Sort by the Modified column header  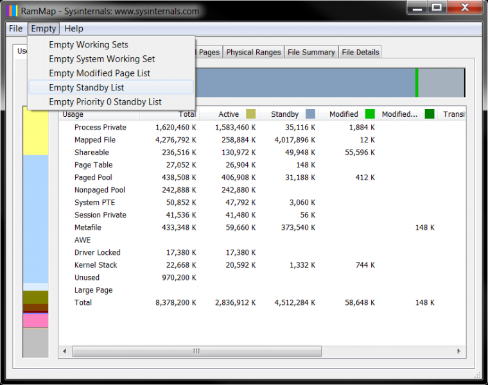(x=348, y=114)
